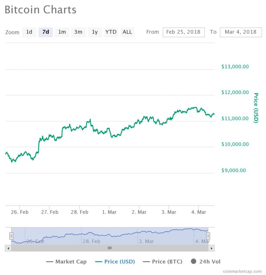Click the navigator right range handle

click(x=208, y=236)
